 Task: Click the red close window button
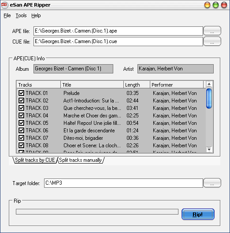[224, 5]
